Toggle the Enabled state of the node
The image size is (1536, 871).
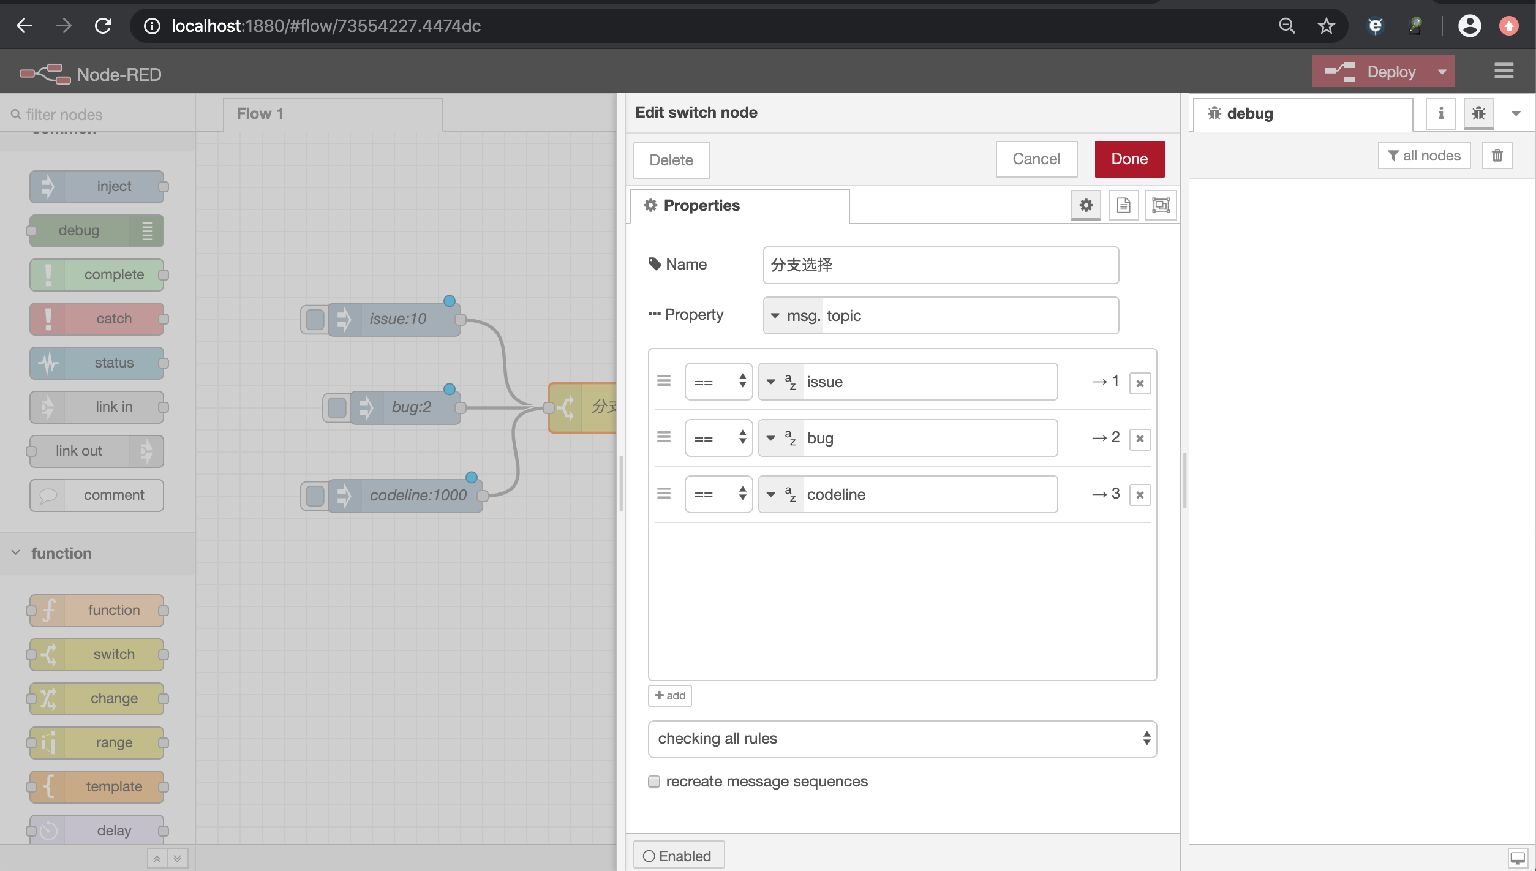point(679,856)
